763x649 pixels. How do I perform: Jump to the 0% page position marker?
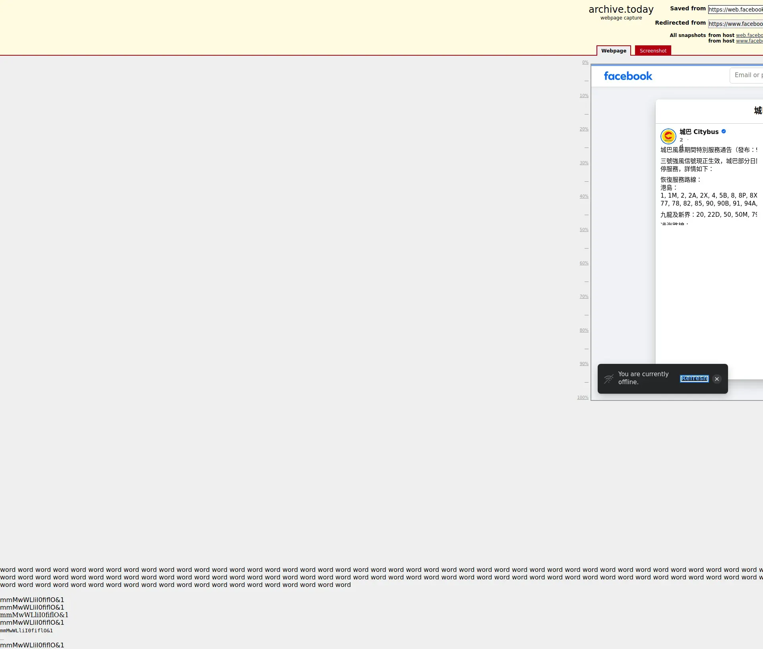click(x=585, y=62)
